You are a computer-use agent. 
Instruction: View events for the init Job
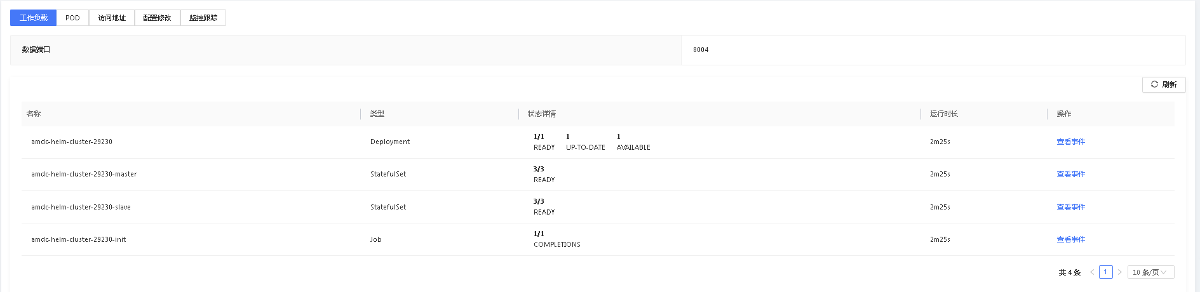coord(1070,240)
